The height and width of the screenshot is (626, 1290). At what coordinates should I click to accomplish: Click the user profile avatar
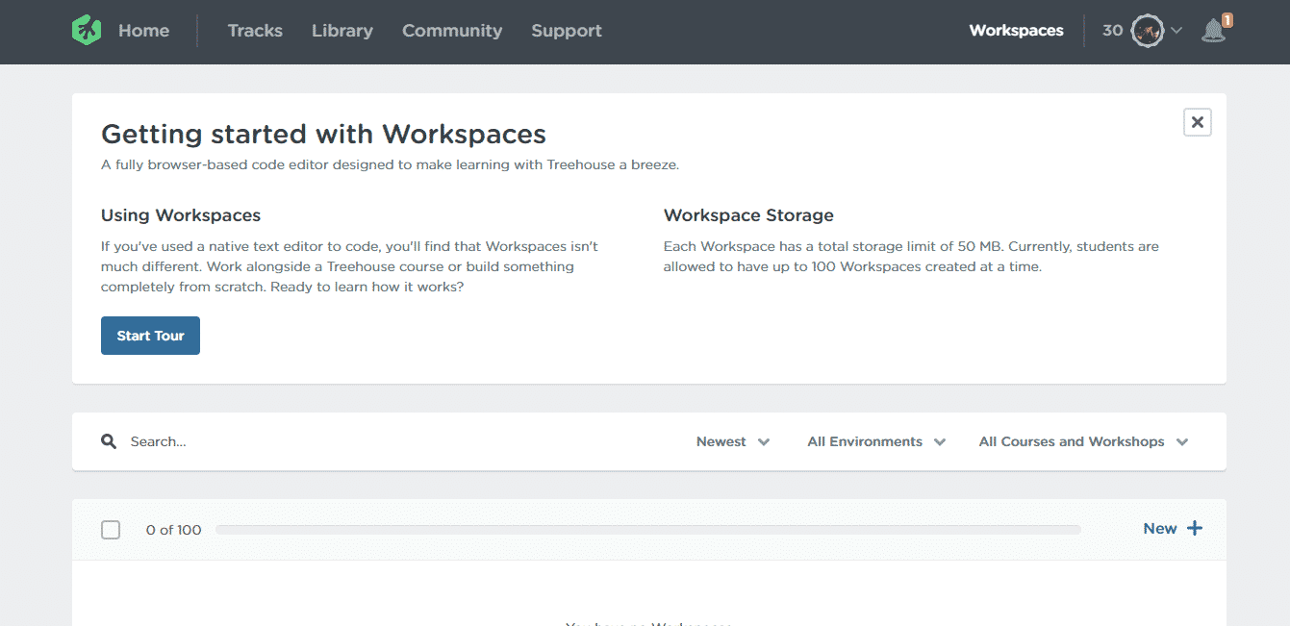(x=1147, y=31)
